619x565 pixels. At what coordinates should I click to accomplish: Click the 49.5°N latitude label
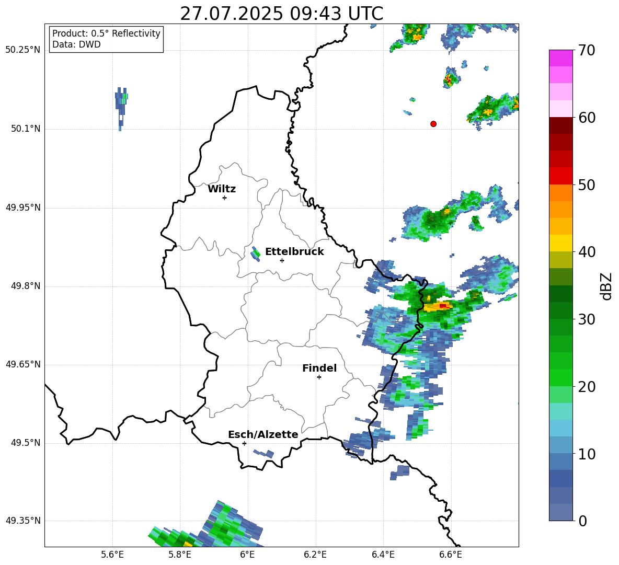[26, 443]
